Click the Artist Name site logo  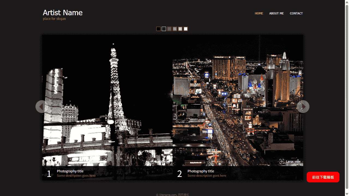tap(62, 13)
